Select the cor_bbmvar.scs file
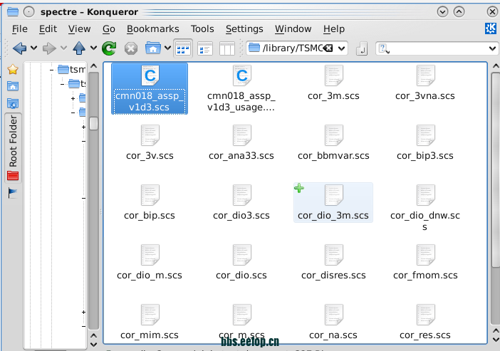 tap(333, 143)
